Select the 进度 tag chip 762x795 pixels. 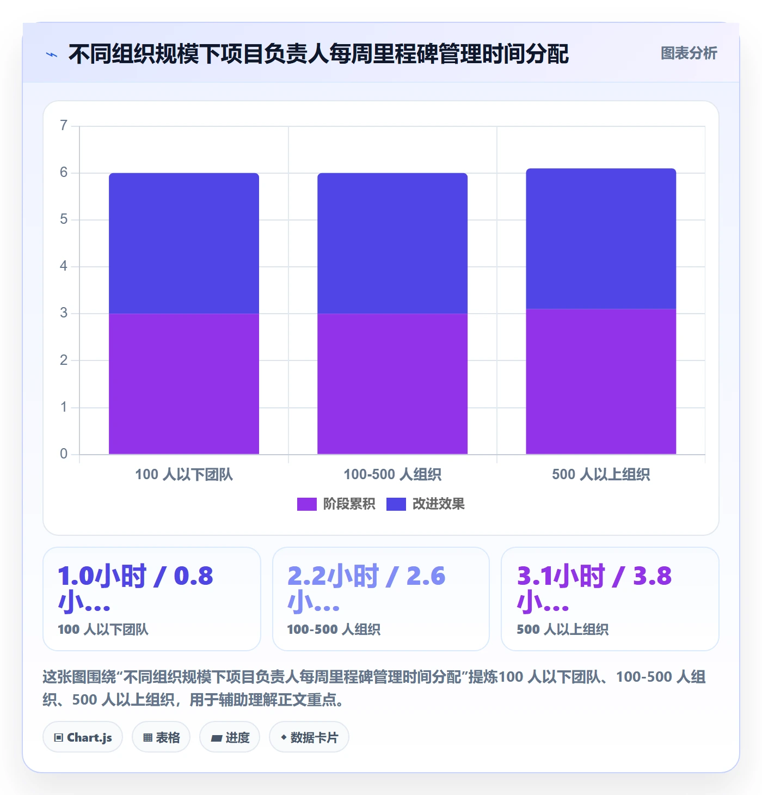pos(230,737)
